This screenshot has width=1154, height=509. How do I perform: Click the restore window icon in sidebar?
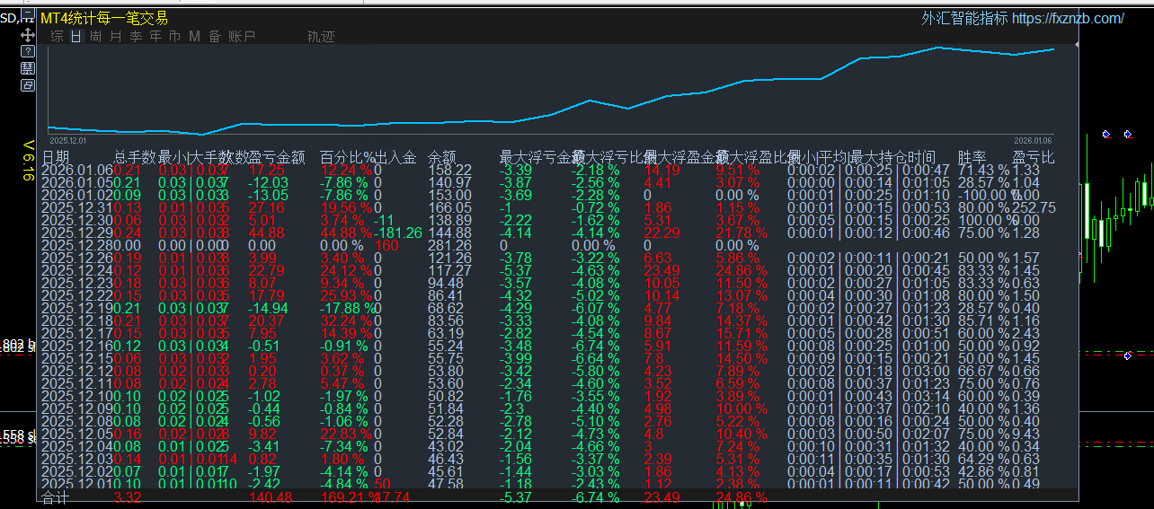coord(28,85)
